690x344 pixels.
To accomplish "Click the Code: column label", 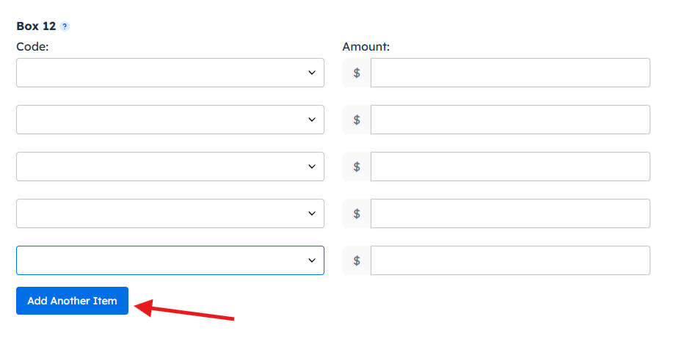I will [32, 46].
